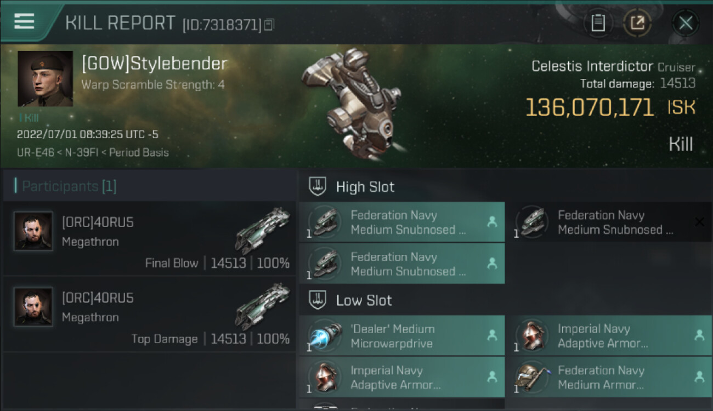Screen dimensions: 713x411
Task: Click the [GOW]Stylebender pilot name
Action: [x=154, y=64]
